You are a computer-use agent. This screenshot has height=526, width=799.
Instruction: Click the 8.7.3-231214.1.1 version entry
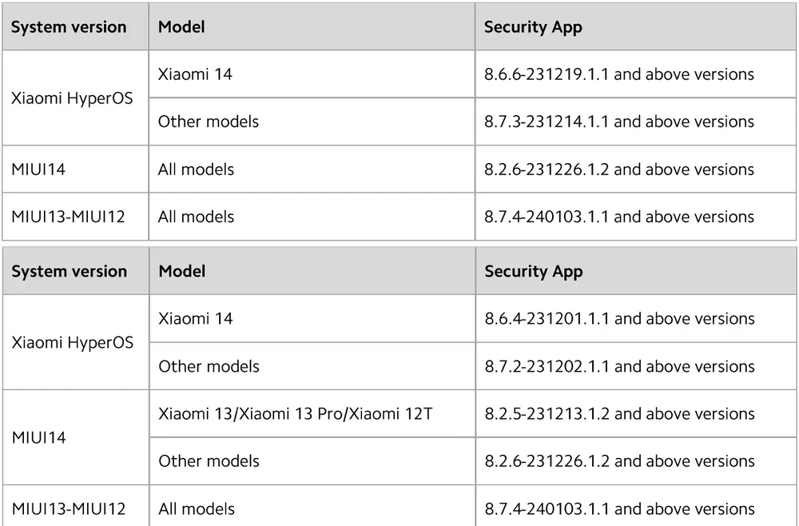[x=618, y=122]
